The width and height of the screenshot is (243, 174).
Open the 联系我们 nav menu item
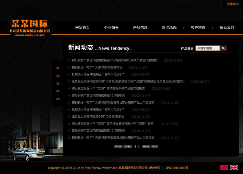tap(227, 28)
